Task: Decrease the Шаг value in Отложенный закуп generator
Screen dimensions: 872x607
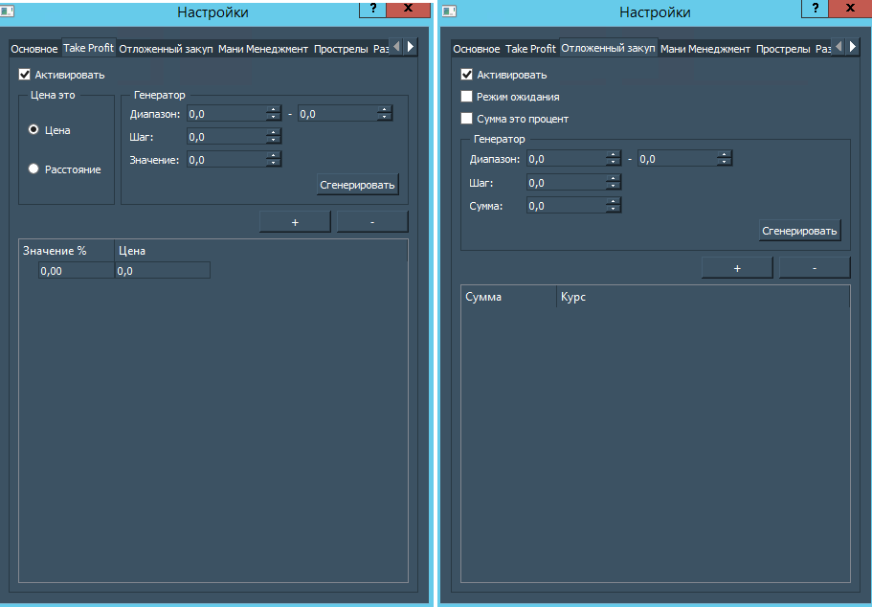Action: pyautogui.click(x=614, y=186)
